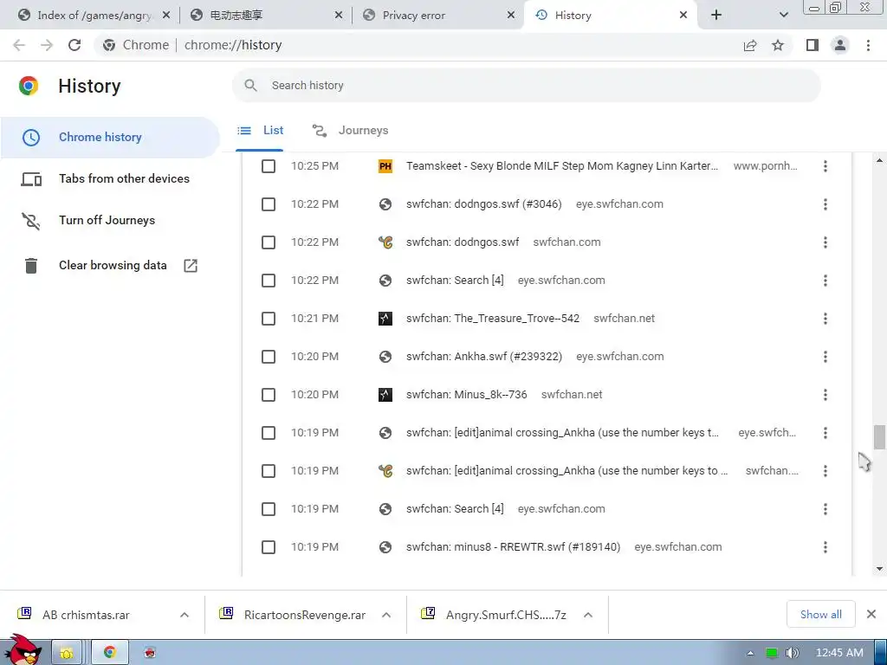Click the globe favicon of Ankha.swf (#239322)
887x665 pixels.
(x=385, y=357)
